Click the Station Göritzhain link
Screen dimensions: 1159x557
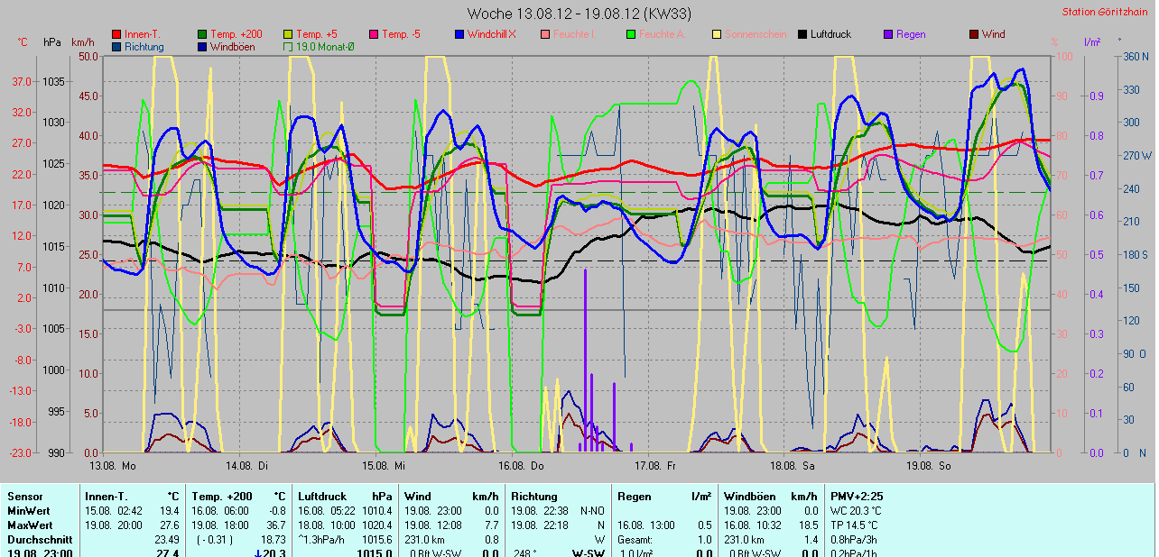(x=1107, y=12)
